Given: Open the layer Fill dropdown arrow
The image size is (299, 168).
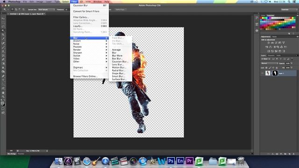Looking at the screenshot, I should click(x=292, y=68).
